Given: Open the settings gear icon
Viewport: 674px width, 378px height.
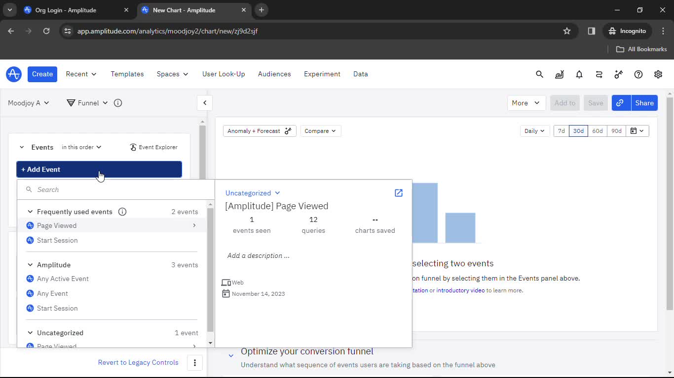Looking at the screenshot, I should pos(658,74).
